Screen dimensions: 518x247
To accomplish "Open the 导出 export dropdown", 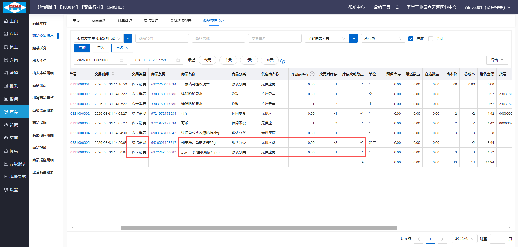I will coord(497,60).
